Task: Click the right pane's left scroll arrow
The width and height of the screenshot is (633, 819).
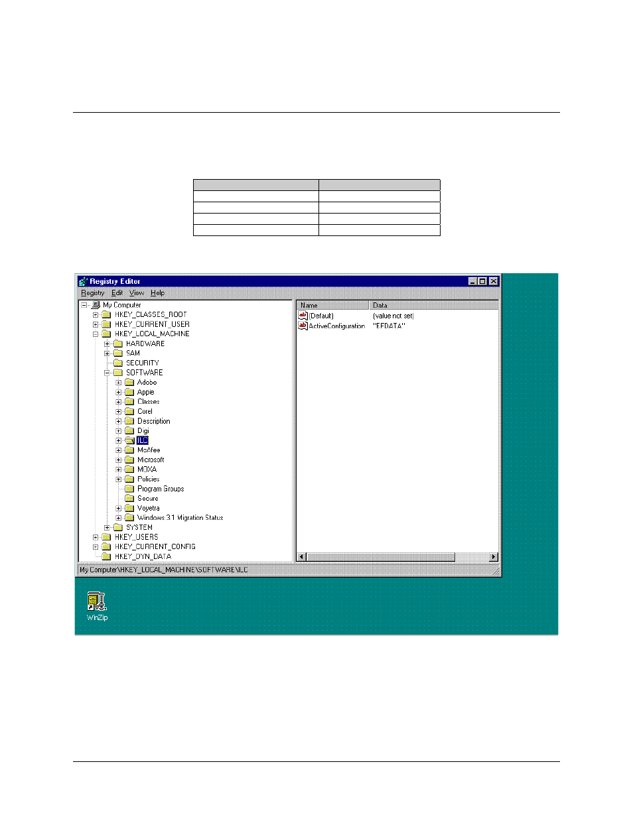Action: (301, 557)
